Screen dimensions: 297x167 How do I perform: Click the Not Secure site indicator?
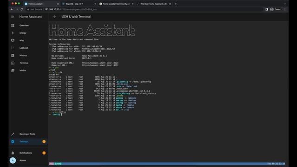tap(34, 9)
